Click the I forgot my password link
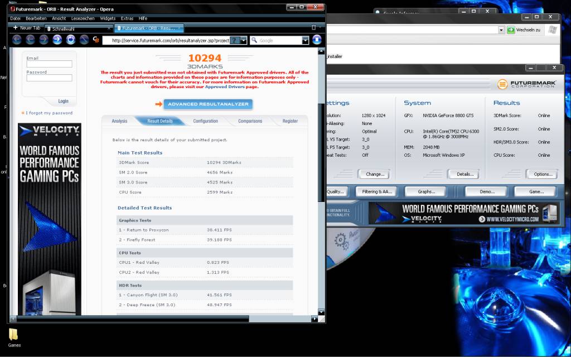The height and width of the screenshot is (357, 571). 49,113
